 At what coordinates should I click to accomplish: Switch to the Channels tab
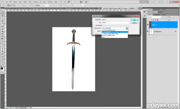(157, 15)
